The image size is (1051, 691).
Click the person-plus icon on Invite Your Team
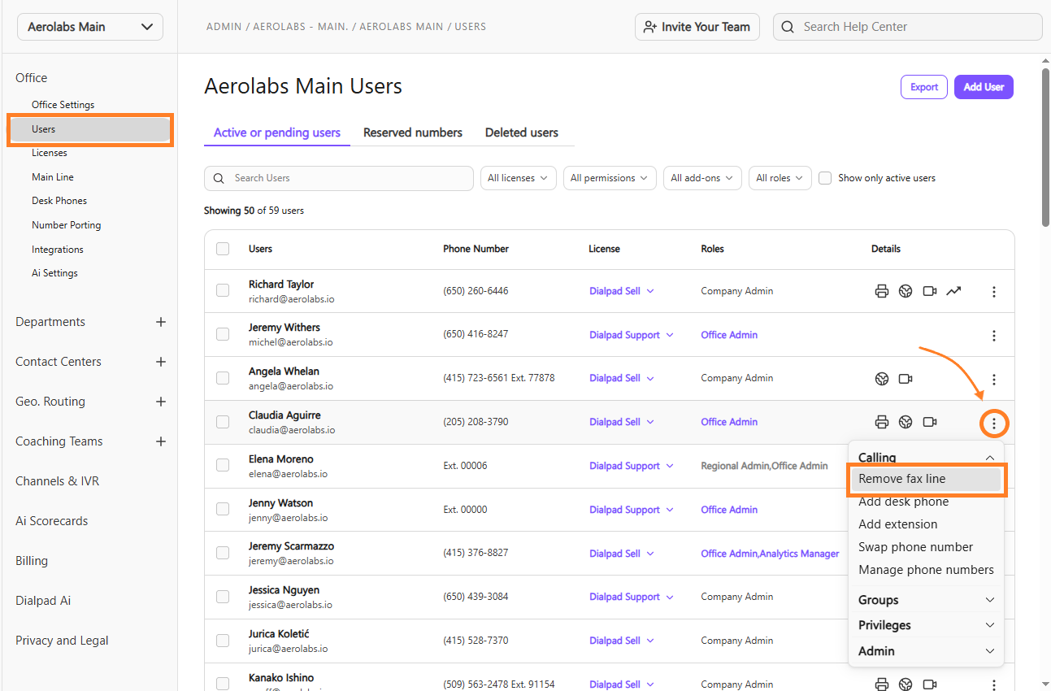click(649, 27)
